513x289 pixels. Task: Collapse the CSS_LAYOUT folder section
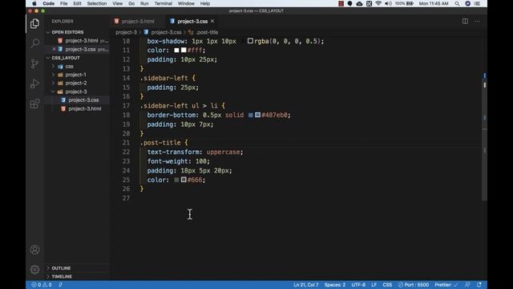[66, 58]
